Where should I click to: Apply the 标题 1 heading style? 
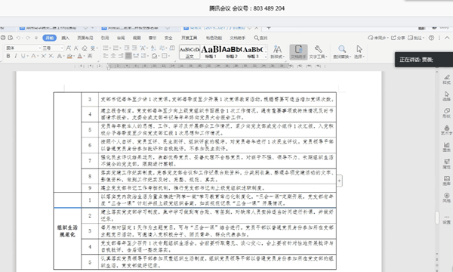pos(211,52)
